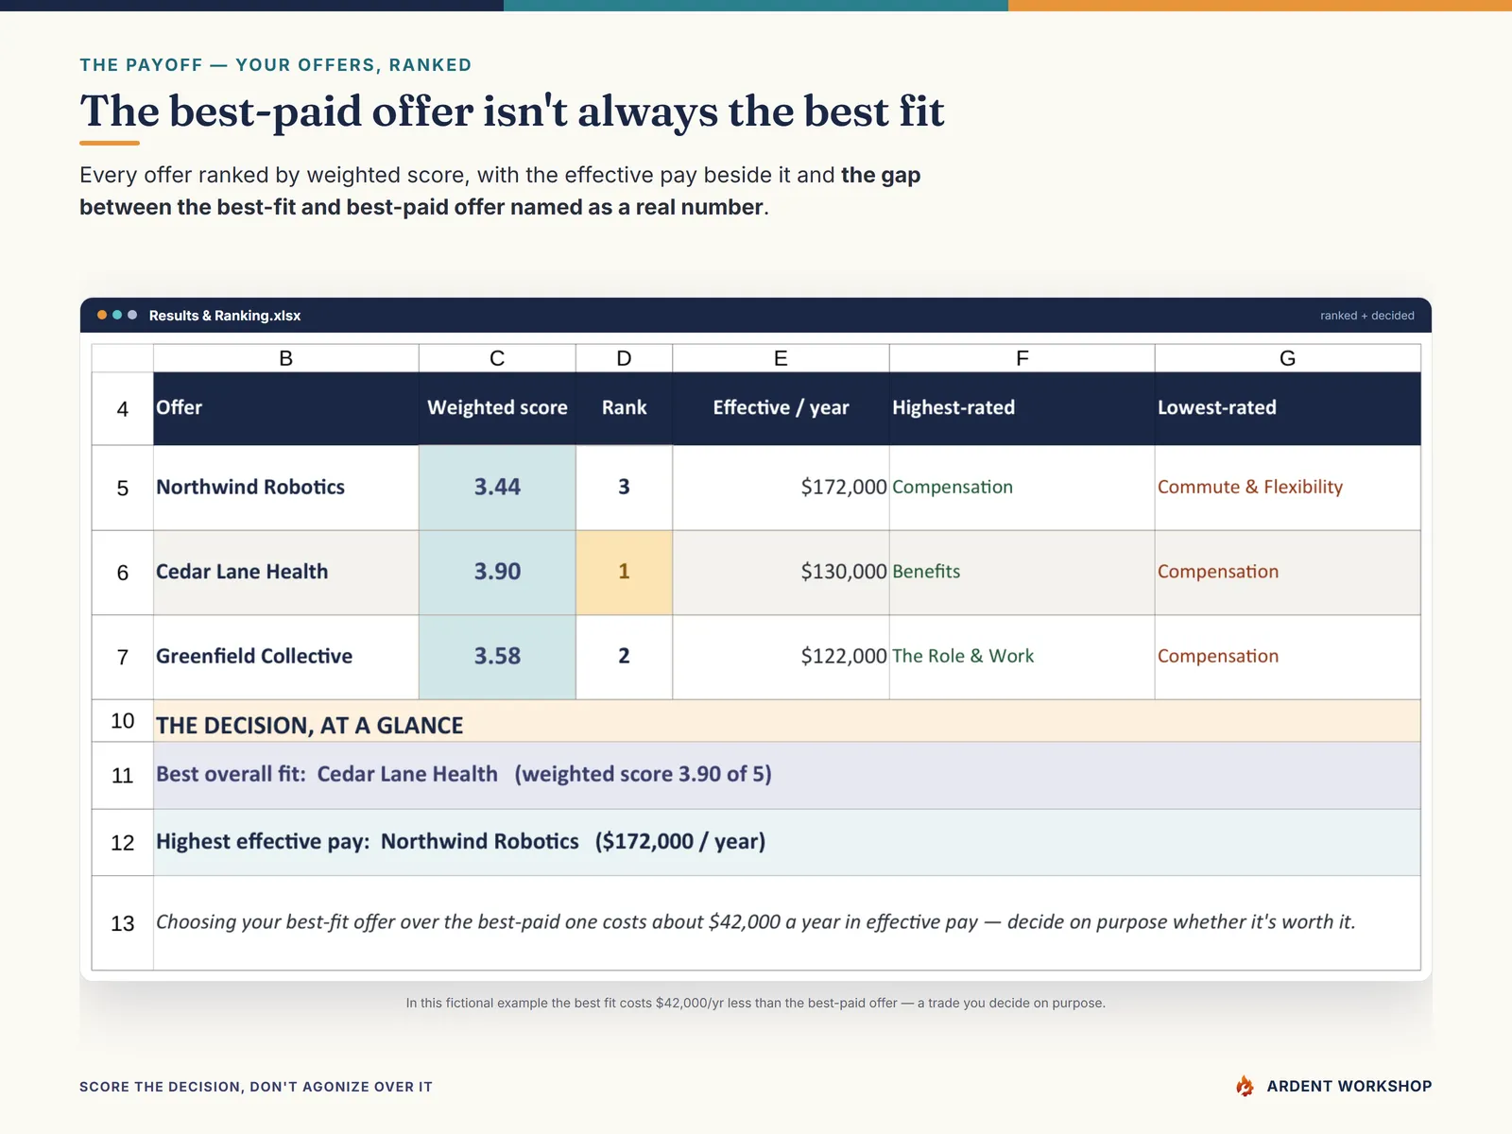Click the $122,000 effective pay cell
The image size is (1512, 1134).
pos(781,657)
